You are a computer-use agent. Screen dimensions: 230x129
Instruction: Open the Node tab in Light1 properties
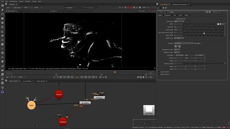click(186, 15)
